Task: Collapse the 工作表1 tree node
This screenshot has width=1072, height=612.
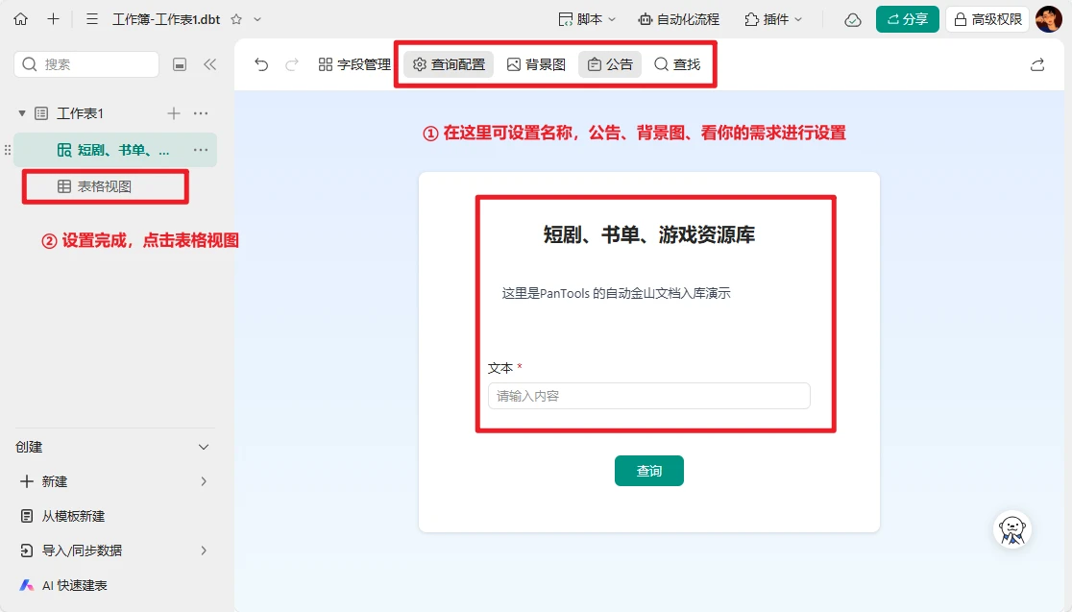Action: click(22, 113)
